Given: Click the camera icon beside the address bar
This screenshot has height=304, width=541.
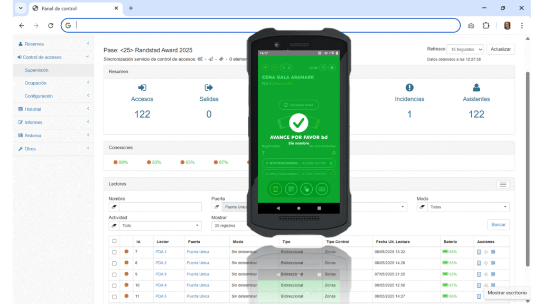Looking at the screenshot, I should point(471,25).
